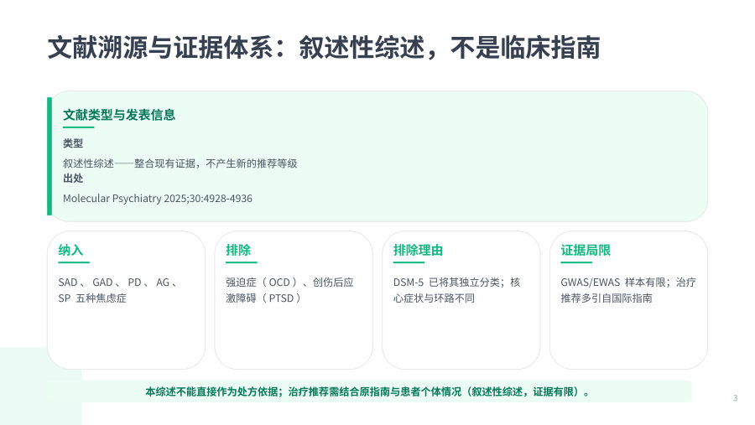
Task: Click the slide page number 3
Action: click(735, 397)
